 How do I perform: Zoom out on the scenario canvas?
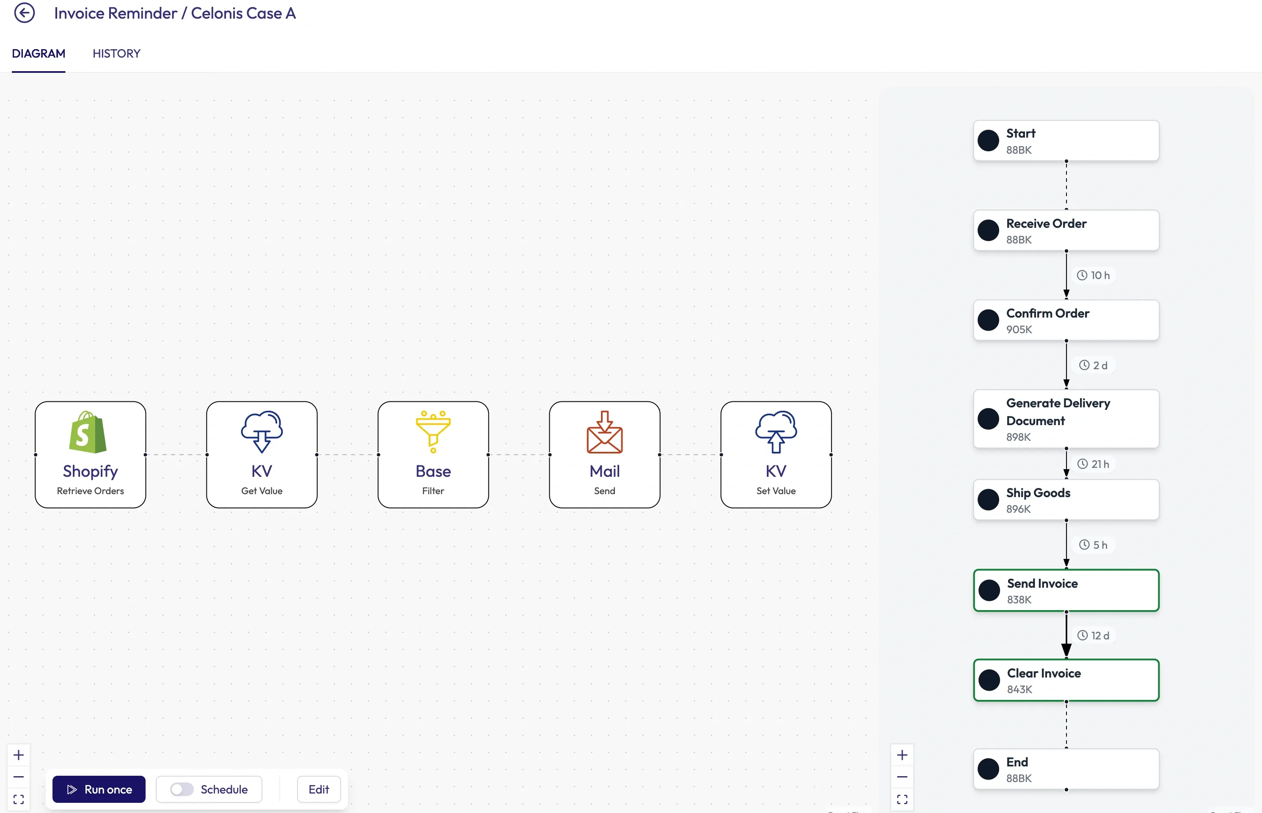[19, 776]
